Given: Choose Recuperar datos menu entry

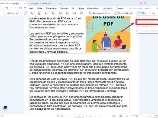Looking at the screenshot, I should tap(147, 31).
